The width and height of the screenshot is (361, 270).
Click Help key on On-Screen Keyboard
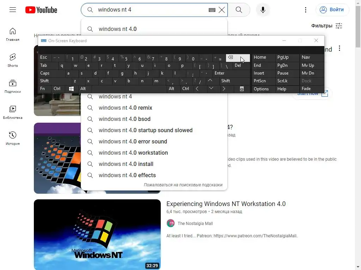(287, 89)
